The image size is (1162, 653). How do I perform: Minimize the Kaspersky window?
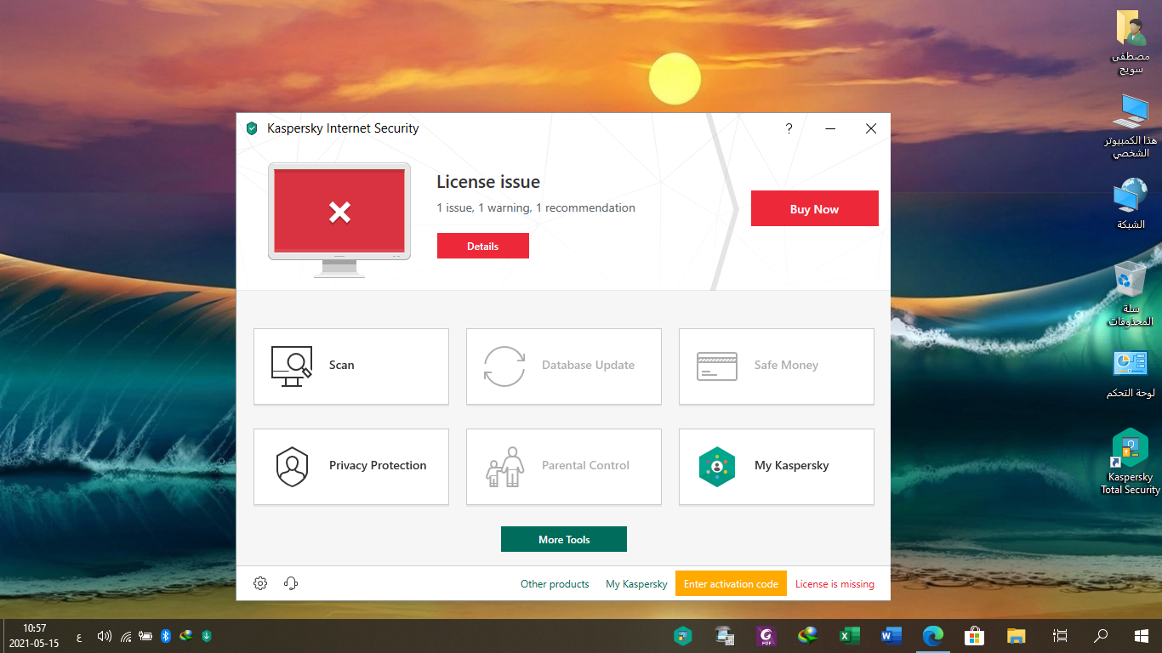(x=830, y=128)
